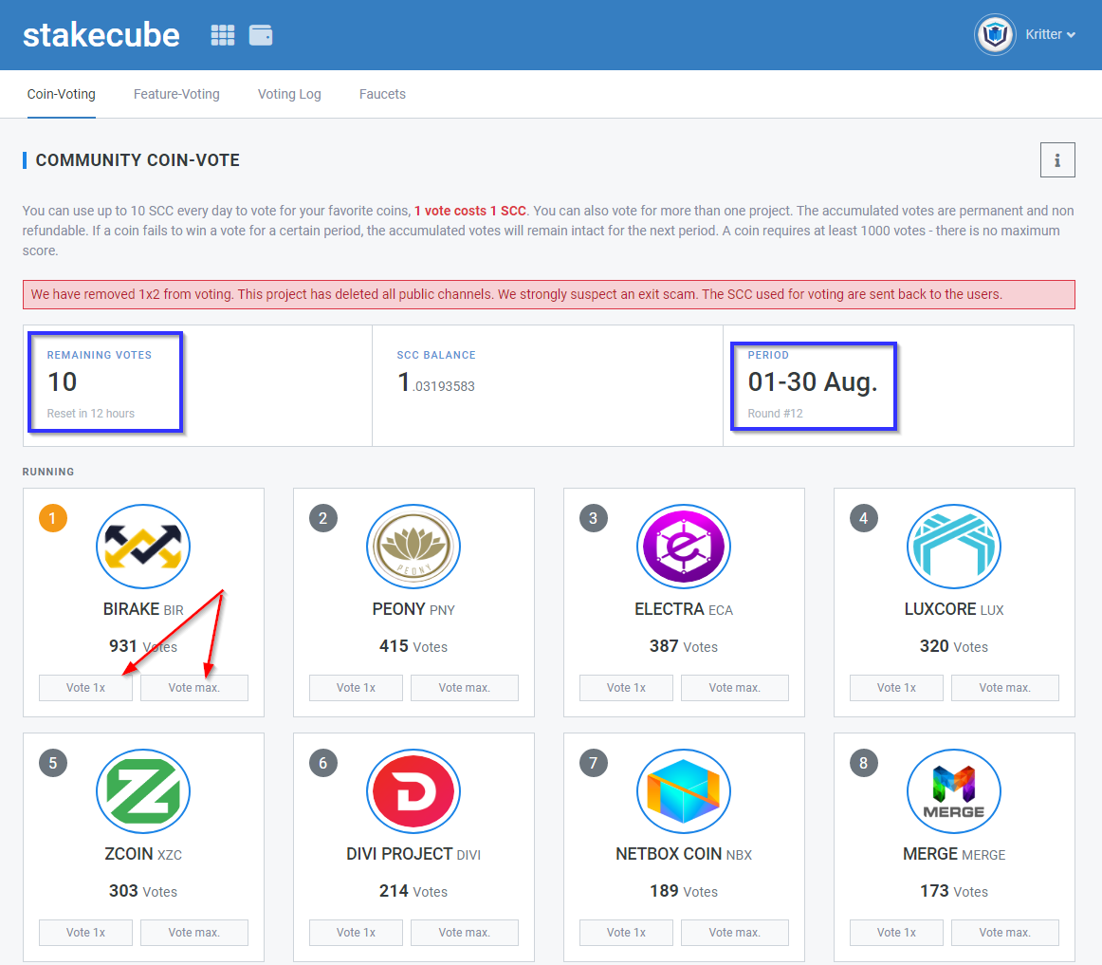Vote max. for Birake
The height and width of the screenshot is (965, 1102).
(x=194, y=688)
